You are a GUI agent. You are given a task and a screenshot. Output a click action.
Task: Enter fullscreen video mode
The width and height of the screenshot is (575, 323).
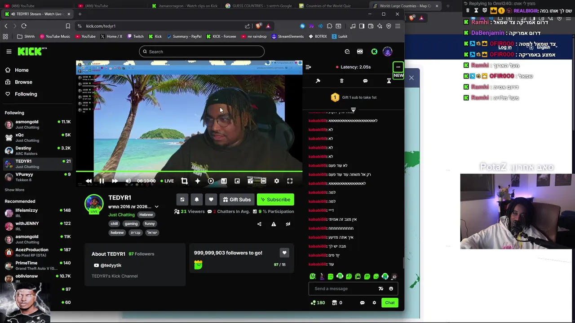tap(290, 181)
